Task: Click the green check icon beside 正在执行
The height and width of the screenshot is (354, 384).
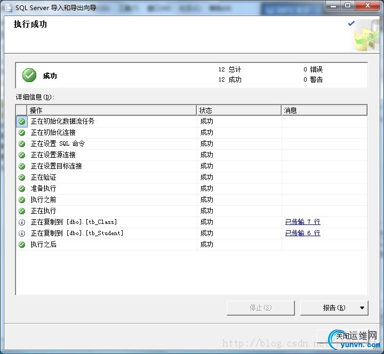Action: pyautogui.click(x=22, y=211)
